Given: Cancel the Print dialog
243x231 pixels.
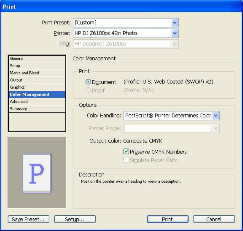Looking at the screenshot, I should click(x=214, y=219).
